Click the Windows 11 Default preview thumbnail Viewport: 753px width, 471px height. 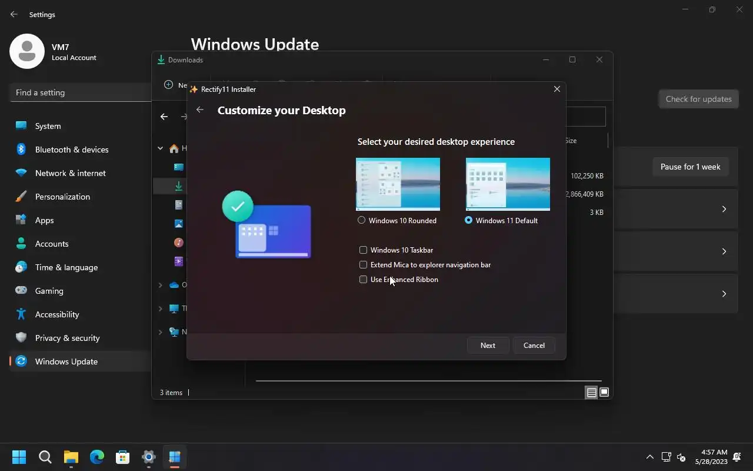tap(508, 184)
